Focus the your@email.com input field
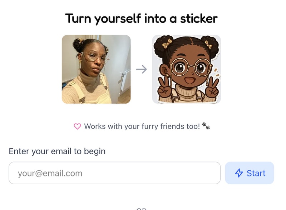The height and width of the screenshot is (210, 286). click(x=114, y=173)
